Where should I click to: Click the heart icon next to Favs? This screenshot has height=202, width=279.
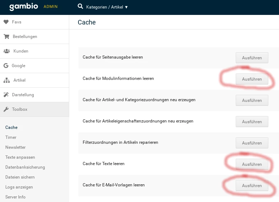click(x=6, y=22)
